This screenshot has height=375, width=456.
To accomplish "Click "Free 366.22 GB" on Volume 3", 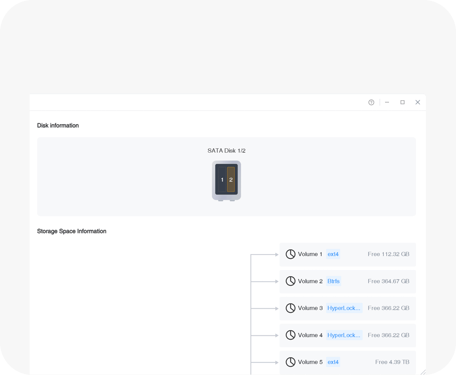I will coord(389,308).
